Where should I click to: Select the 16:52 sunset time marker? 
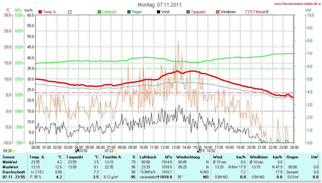click(209, 151)
